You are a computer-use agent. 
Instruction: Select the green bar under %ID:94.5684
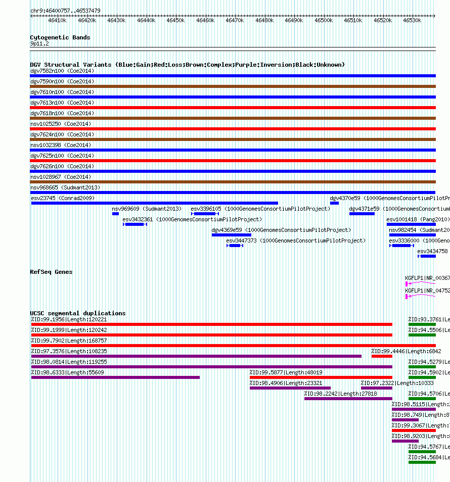(422, 462)
